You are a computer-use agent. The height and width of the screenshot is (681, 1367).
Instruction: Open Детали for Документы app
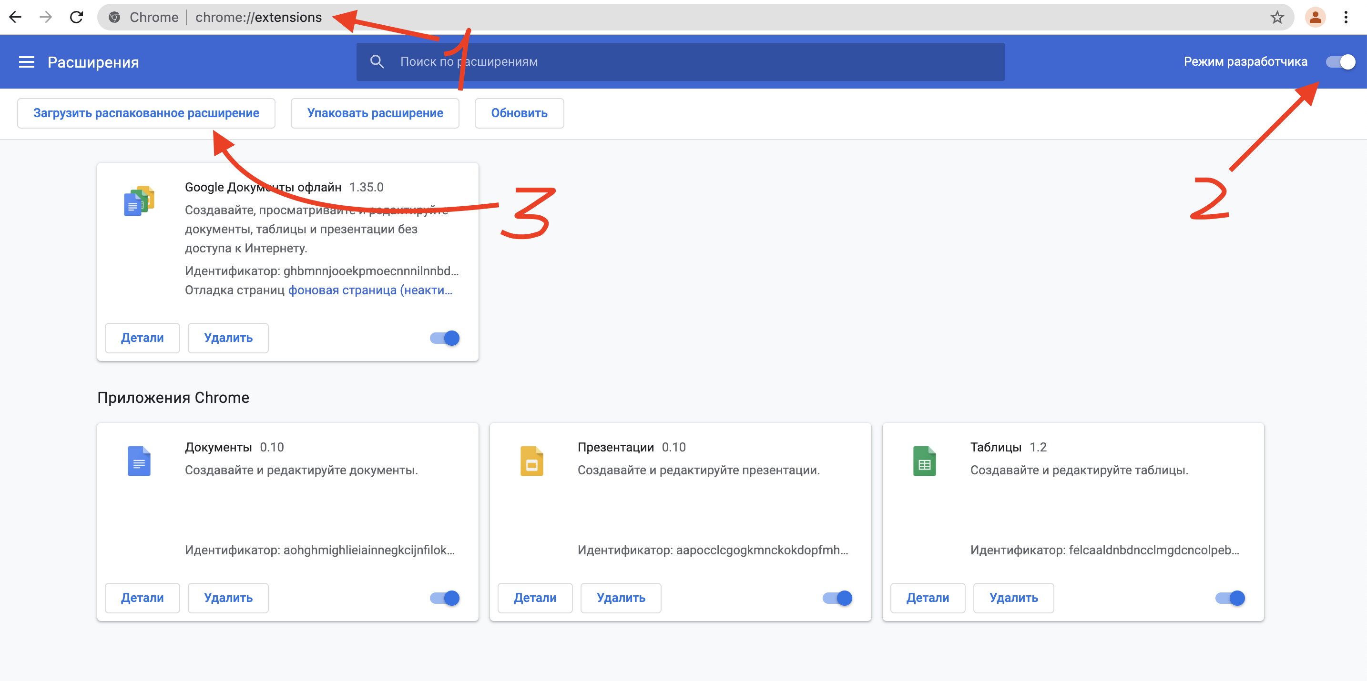[142, 598]
